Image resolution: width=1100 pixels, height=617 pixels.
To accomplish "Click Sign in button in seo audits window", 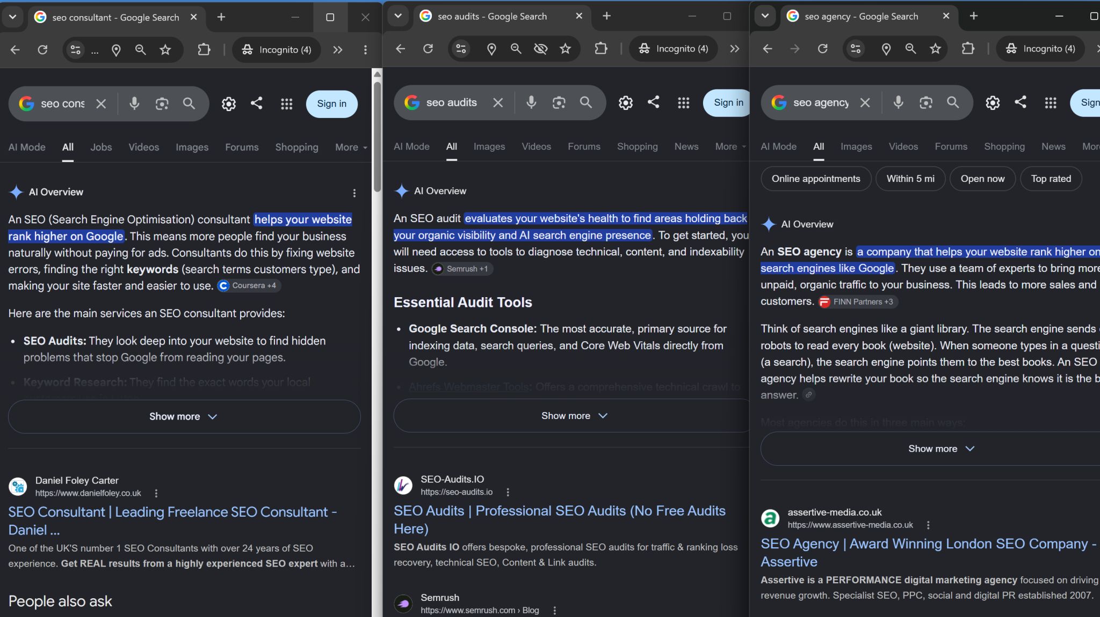I will tap(727, 102).
